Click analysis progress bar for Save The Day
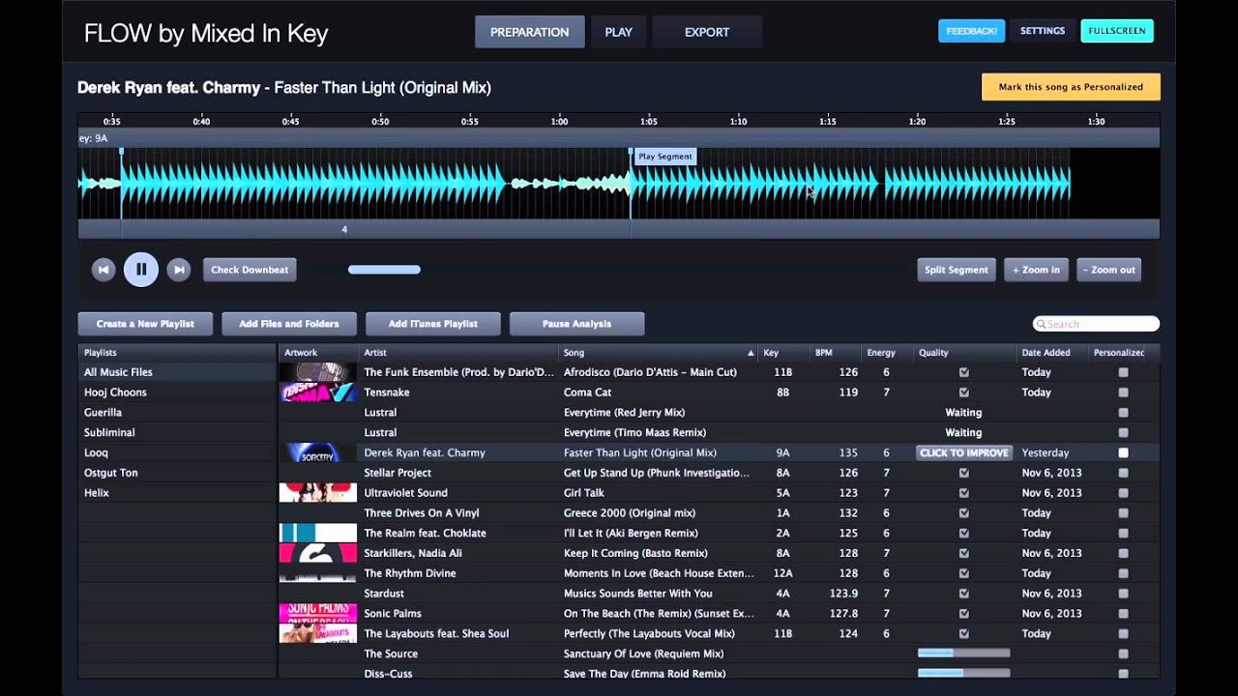The width and height of the screenshot is (1238, 696). [963, 673]
